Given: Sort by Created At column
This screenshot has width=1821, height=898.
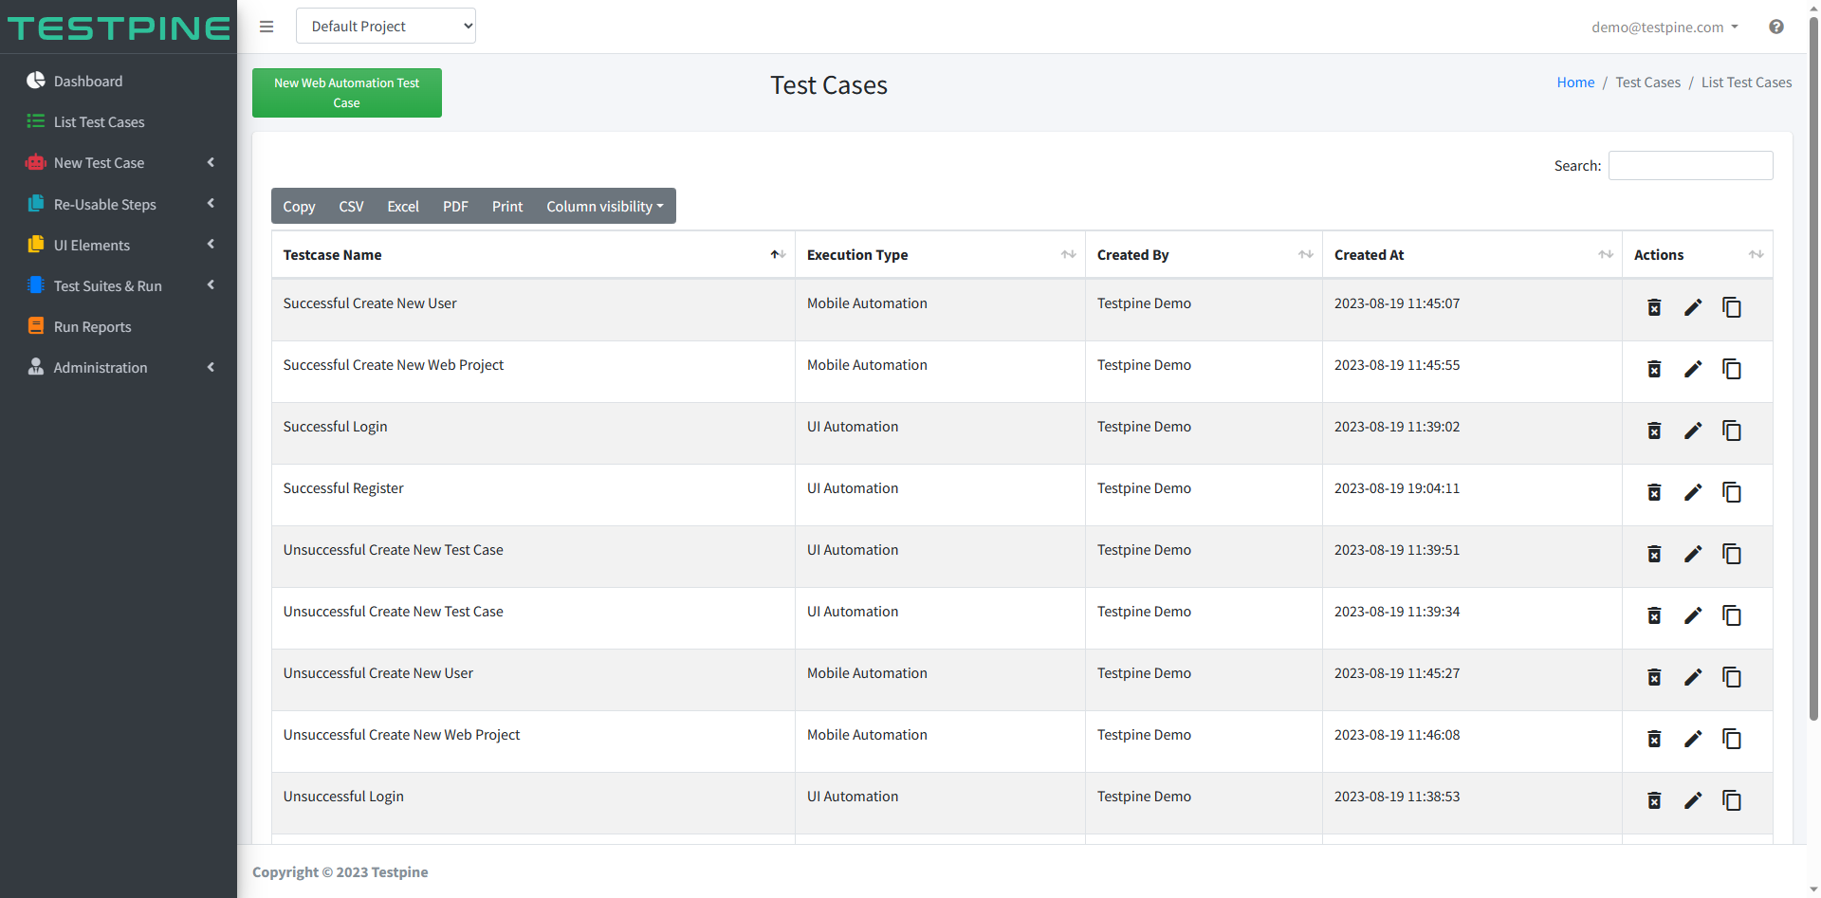Looking at the screenshot, I should (1472, 254).
